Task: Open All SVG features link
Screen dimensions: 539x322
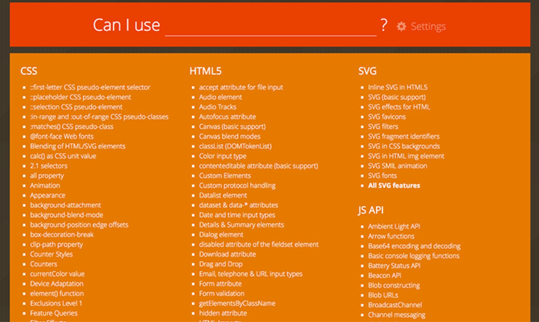Action: click(x=394, y=186)
